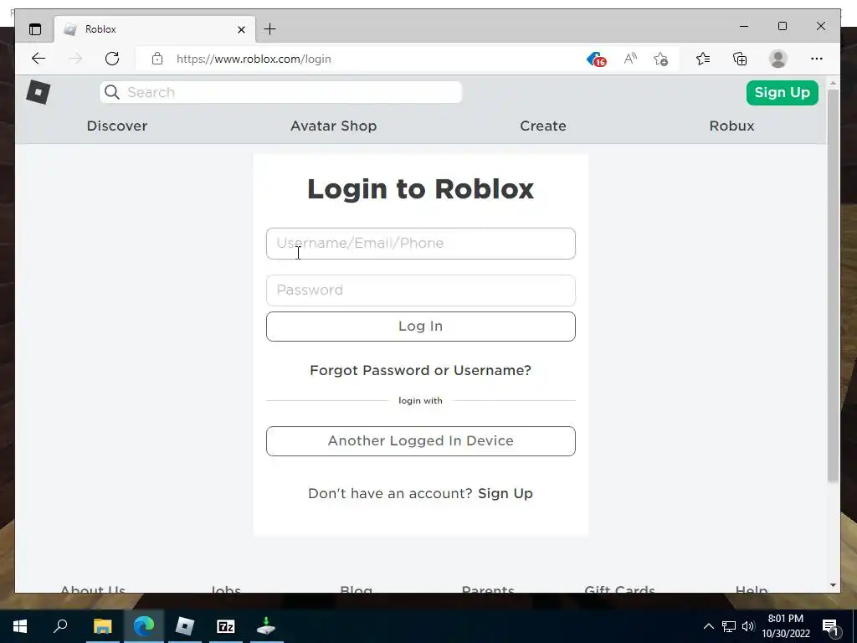Go back with the browser back arrow
This screenshot has height=643, width=857.
[38, 59]
